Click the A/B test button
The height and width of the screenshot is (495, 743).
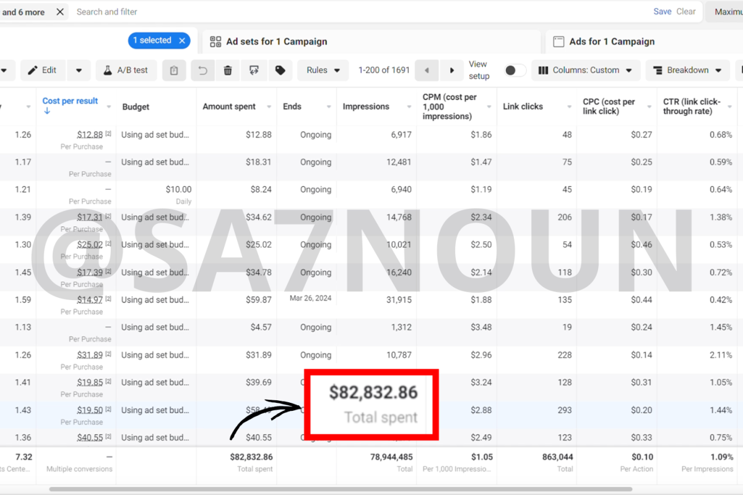click(x=126, y=71)
